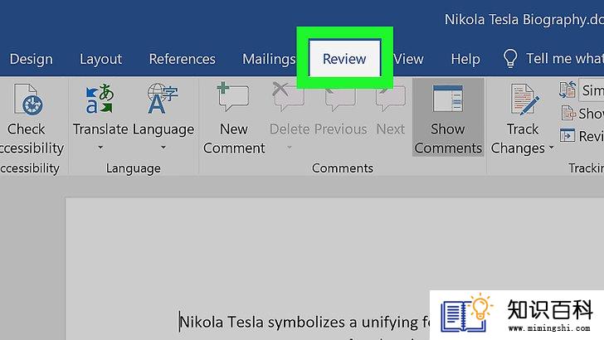This screenshot has height=340, width=604.
Task: Switch to the Layout tab
Action: click(100, 59)
